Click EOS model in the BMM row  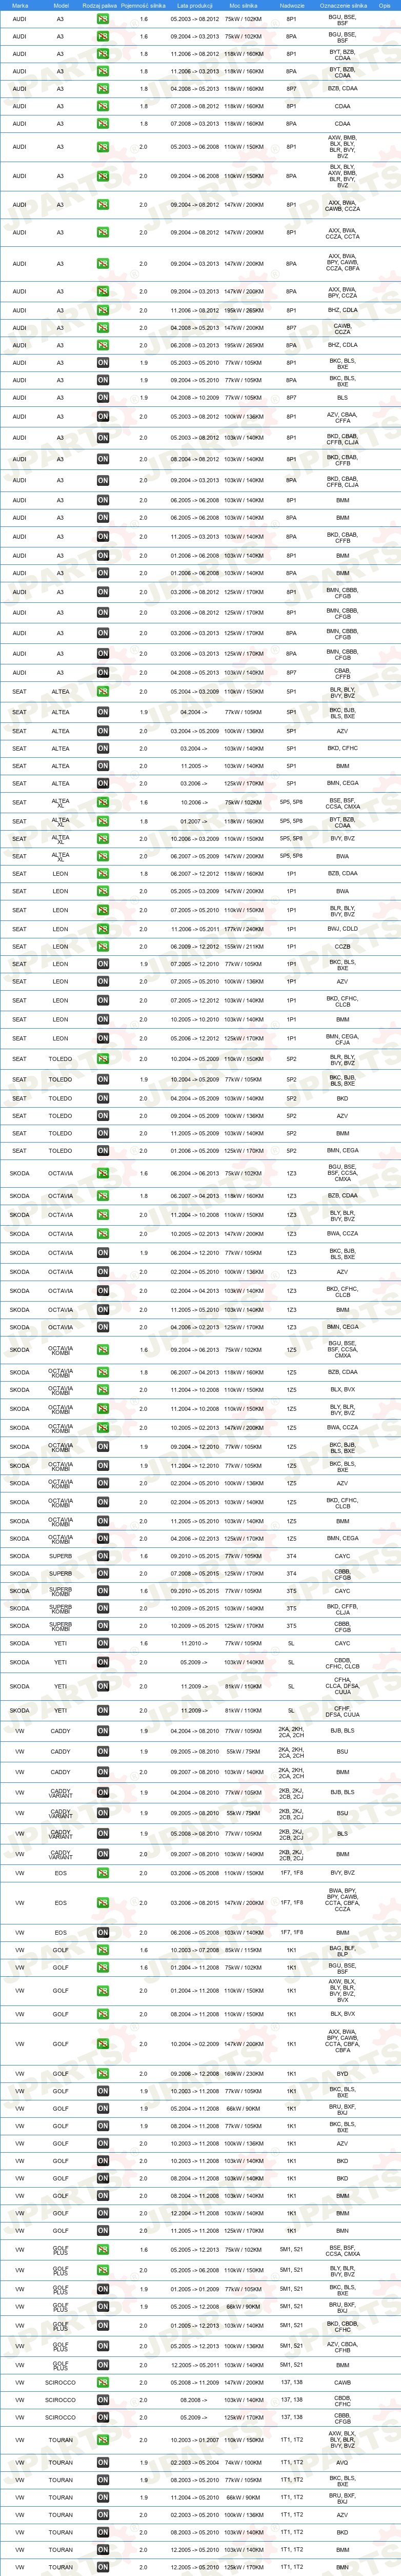coord(60,1932)
